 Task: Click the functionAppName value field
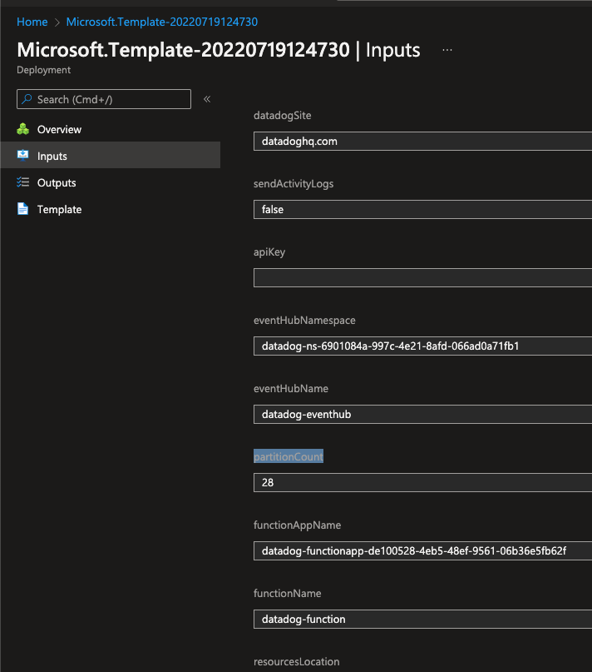[x=422, y=550]
